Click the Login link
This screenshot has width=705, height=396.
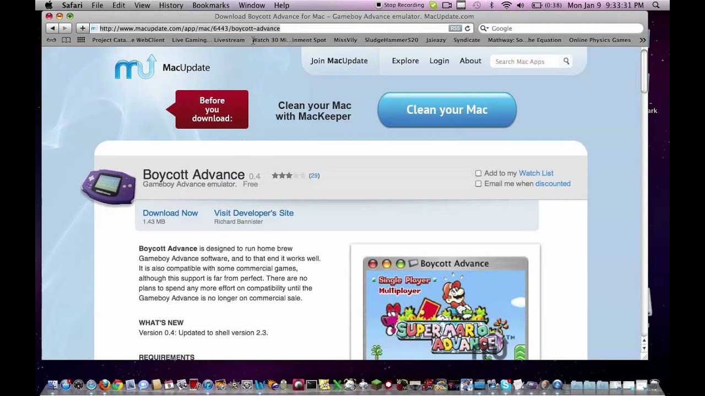click(440, 61)
